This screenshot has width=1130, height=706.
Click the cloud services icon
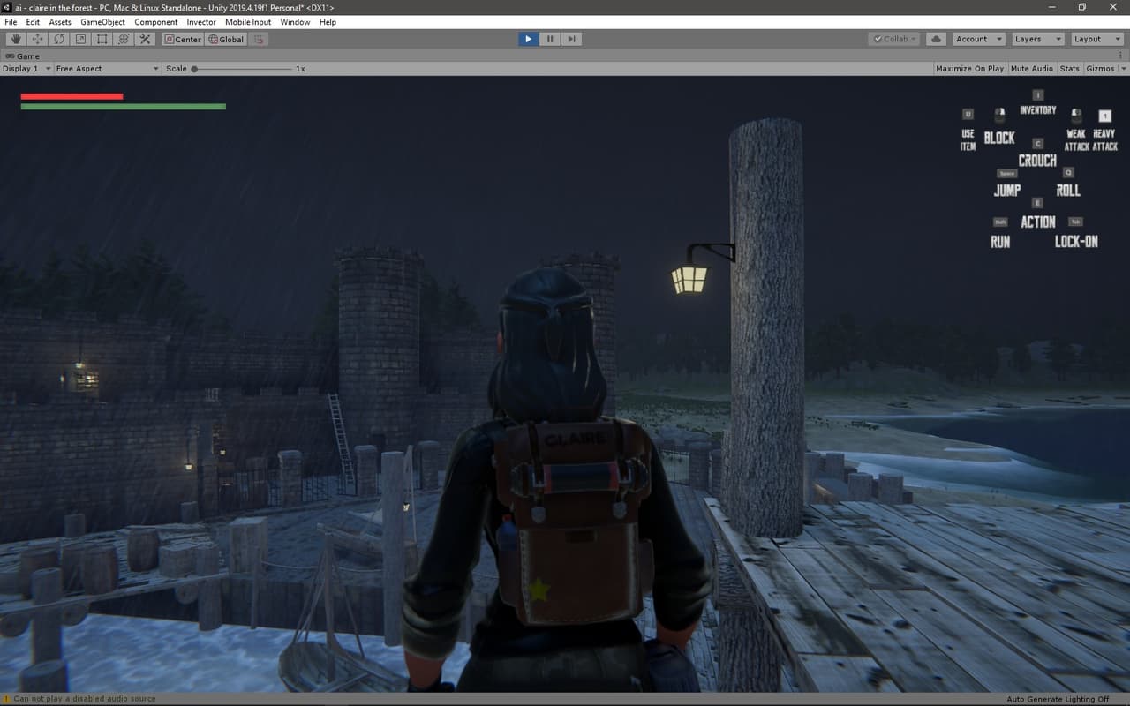click(937, 39)
